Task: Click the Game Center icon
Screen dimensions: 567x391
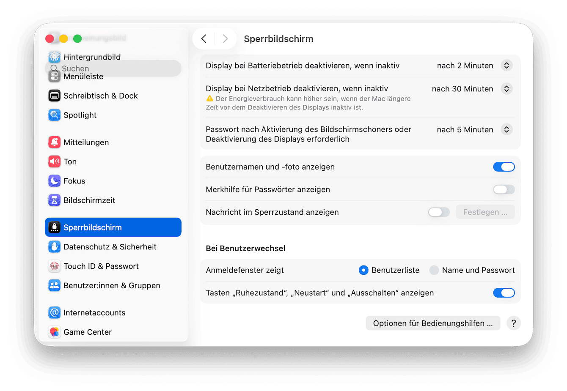Action: point(54,332)
